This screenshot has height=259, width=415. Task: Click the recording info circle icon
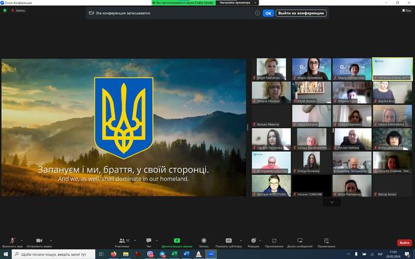tap(258, 13)
